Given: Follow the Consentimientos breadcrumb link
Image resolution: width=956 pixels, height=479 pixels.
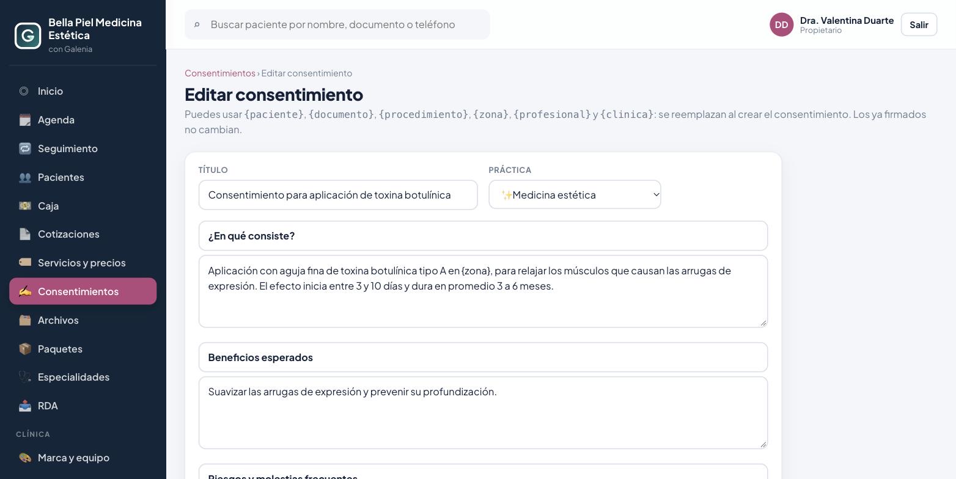Looking at the screenshot, I should [x=220, y=73].
